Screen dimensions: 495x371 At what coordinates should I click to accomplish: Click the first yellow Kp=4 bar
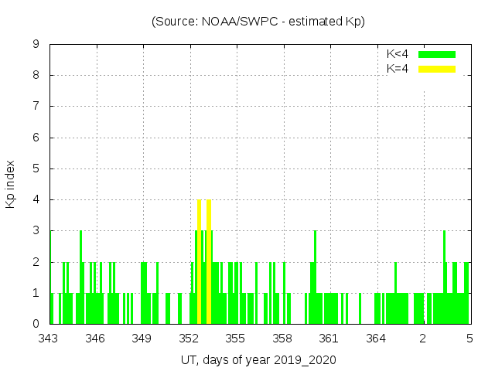200,261
